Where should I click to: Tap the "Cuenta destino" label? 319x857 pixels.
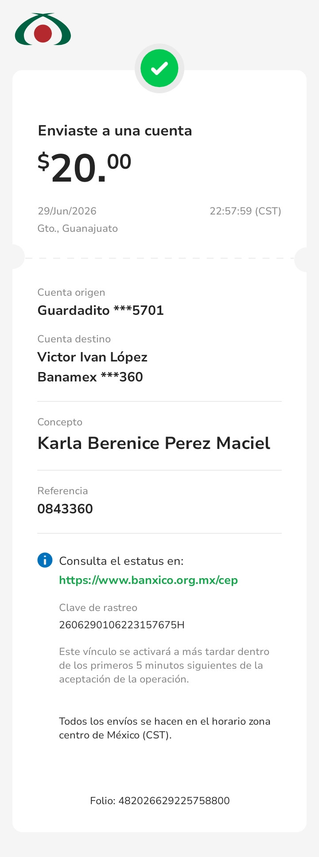click(x=74, y=339)
